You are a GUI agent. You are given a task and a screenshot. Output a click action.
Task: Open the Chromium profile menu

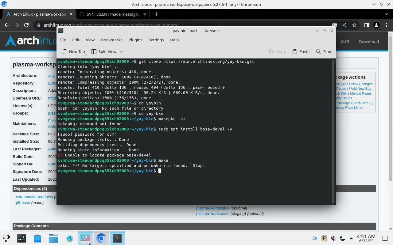(x=376, y=25)
